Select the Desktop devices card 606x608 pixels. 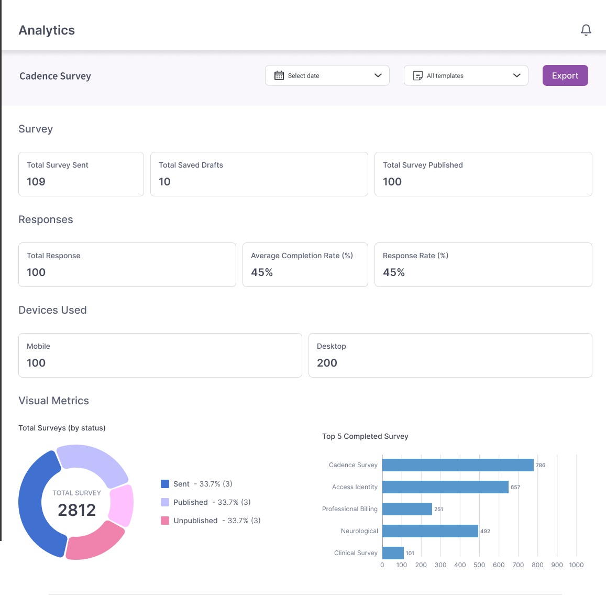(450, 355)
